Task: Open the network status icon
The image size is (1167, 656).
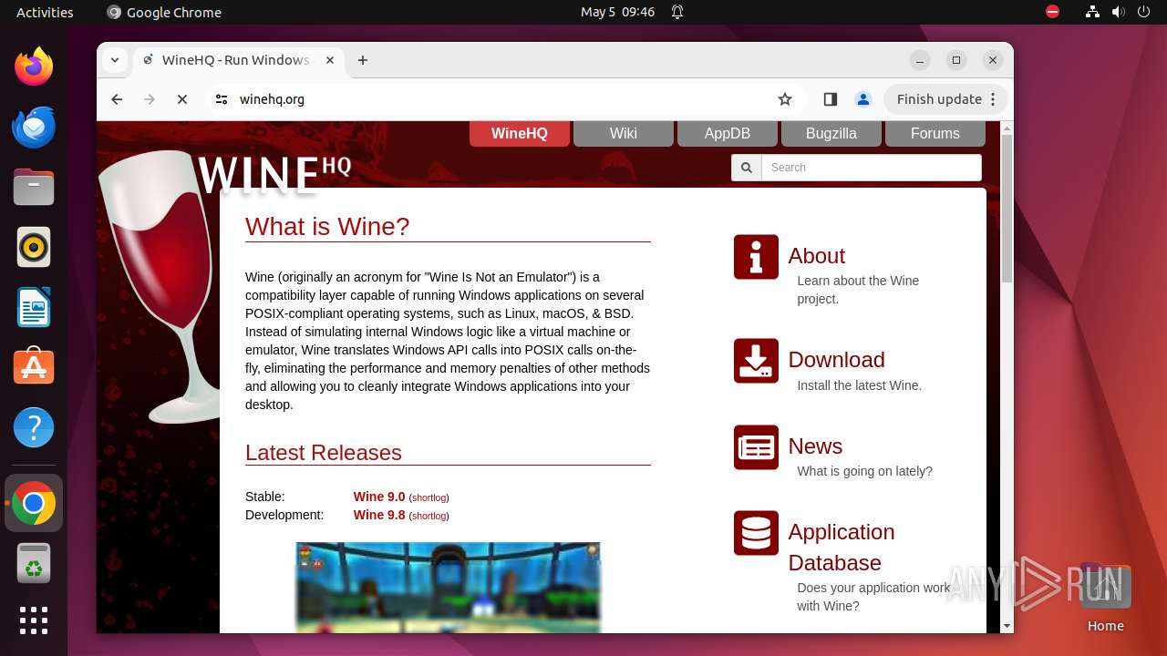Action: pos(1092,12)
